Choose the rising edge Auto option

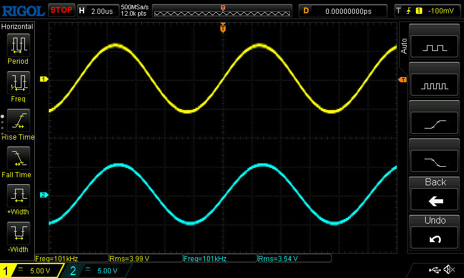[x=434, y=123]
